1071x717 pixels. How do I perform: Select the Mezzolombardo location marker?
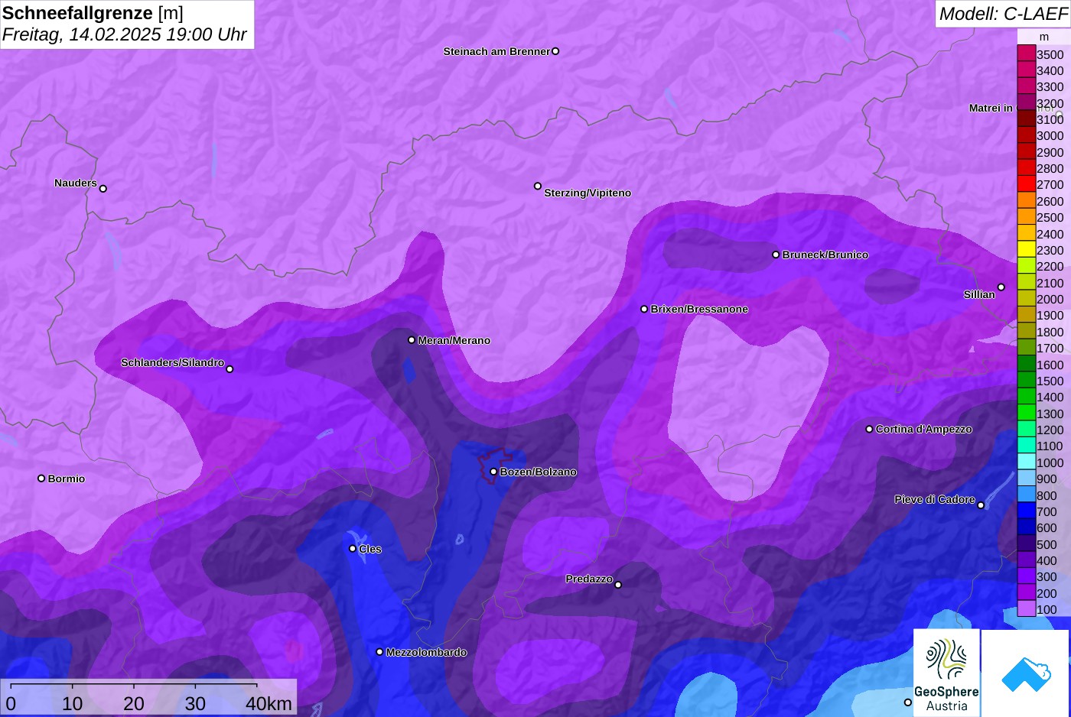pos(379,651)
